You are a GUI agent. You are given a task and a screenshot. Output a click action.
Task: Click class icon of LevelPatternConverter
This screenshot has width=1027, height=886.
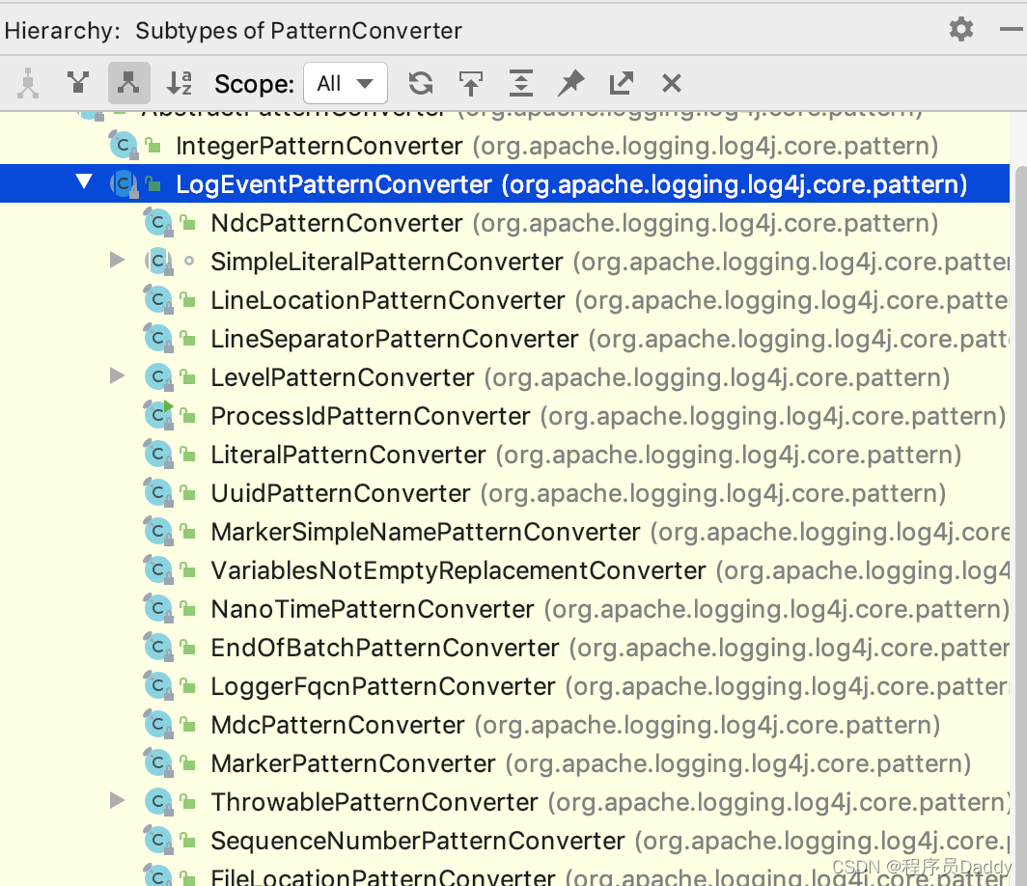[158, 377]
